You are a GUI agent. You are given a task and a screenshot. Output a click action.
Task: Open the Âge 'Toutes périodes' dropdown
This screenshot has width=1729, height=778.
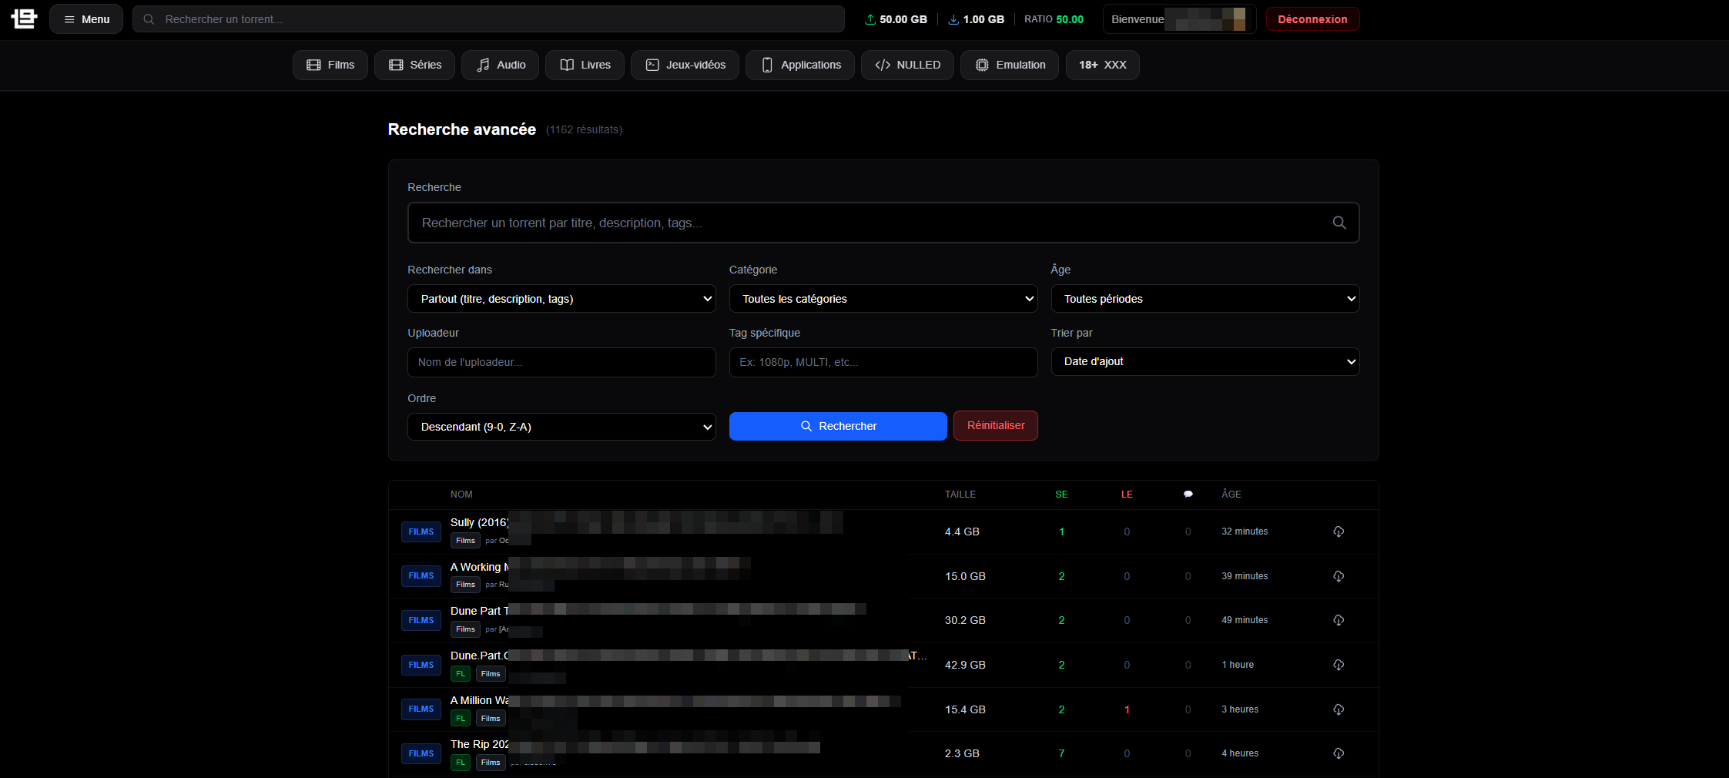1205,299
